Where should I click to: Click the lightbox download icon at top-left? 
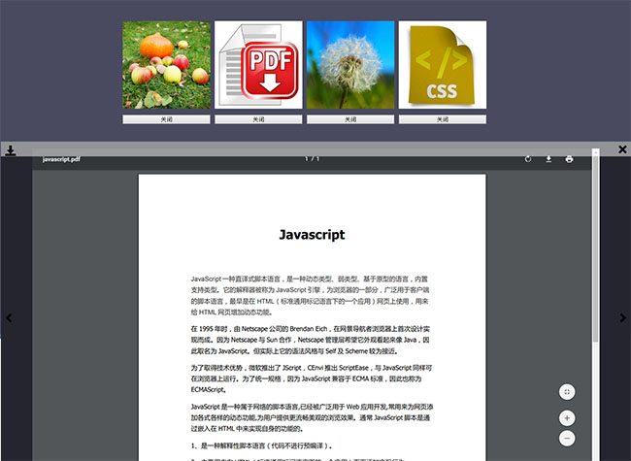coord(10,149)
